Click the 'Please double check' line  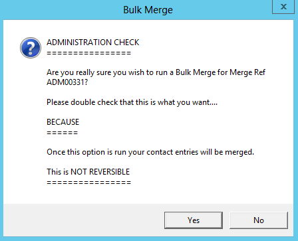pyautogui.click(x=132, y=102)
